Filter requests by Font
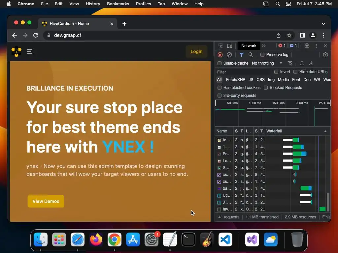 click(296, 80)
